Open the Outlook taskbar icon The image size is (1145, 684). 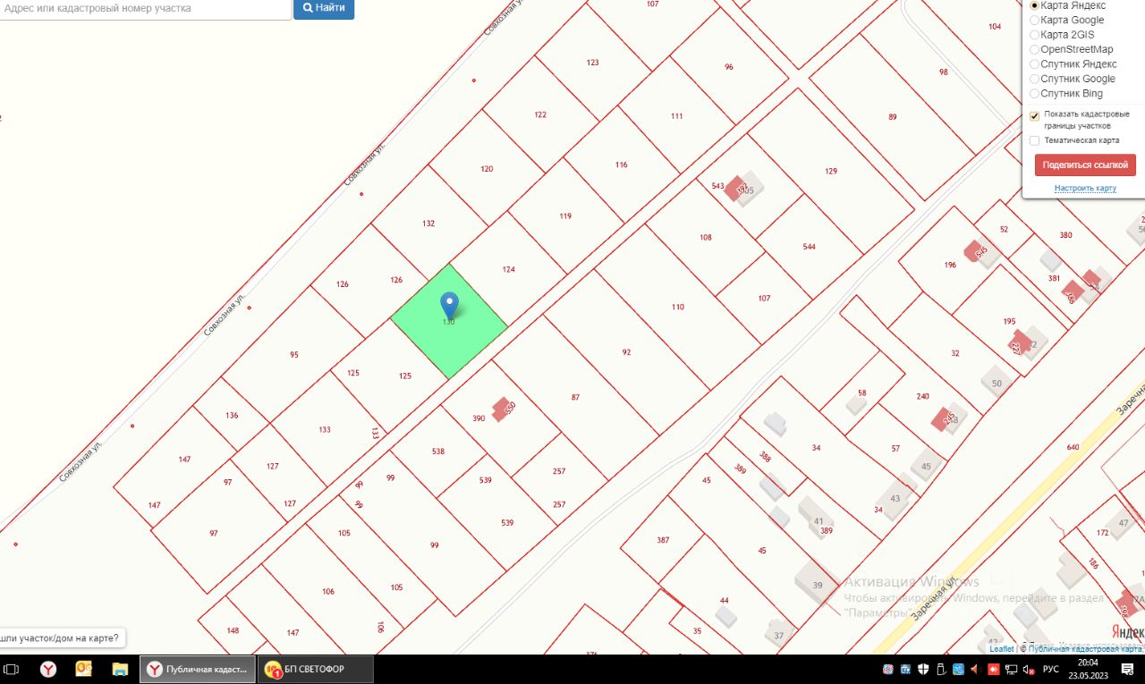tap(84, 669)
